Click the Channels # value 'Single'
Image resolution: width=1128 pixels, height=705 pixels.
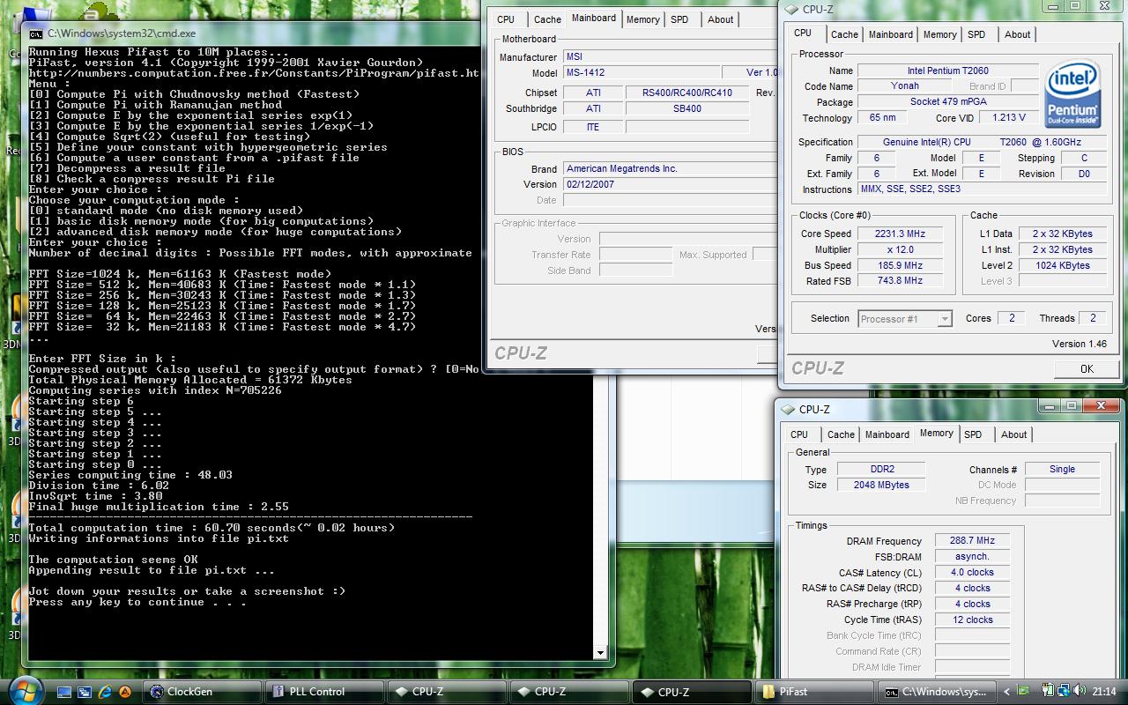pos(1062,469)
